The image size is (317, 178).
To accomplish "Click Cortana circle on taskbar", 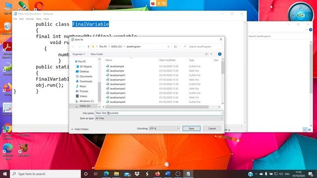I will point(86,174).
